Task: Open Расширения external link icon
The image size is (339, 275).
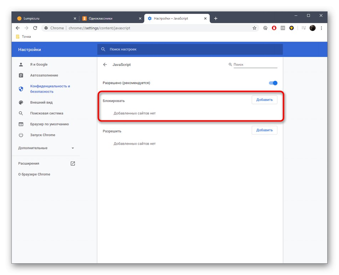Action: 73,164
